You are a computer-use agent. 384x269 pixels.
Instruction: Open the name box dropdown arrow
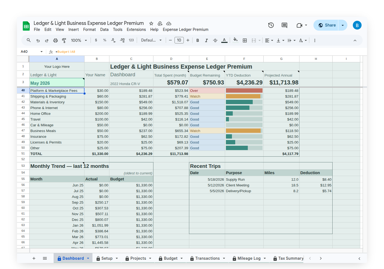click(x=42, y=52)
